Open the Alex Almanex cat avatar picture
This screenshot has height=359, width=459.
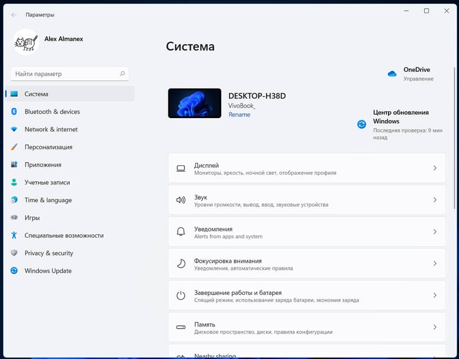[26, 42]
